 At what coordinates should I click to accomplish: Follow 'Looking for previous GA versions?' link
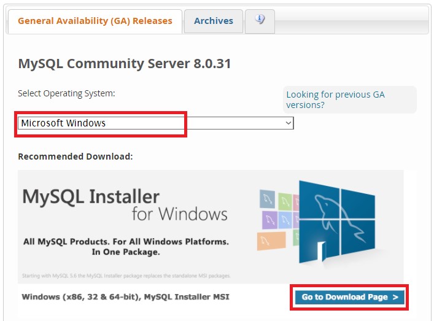coord(335,99)
